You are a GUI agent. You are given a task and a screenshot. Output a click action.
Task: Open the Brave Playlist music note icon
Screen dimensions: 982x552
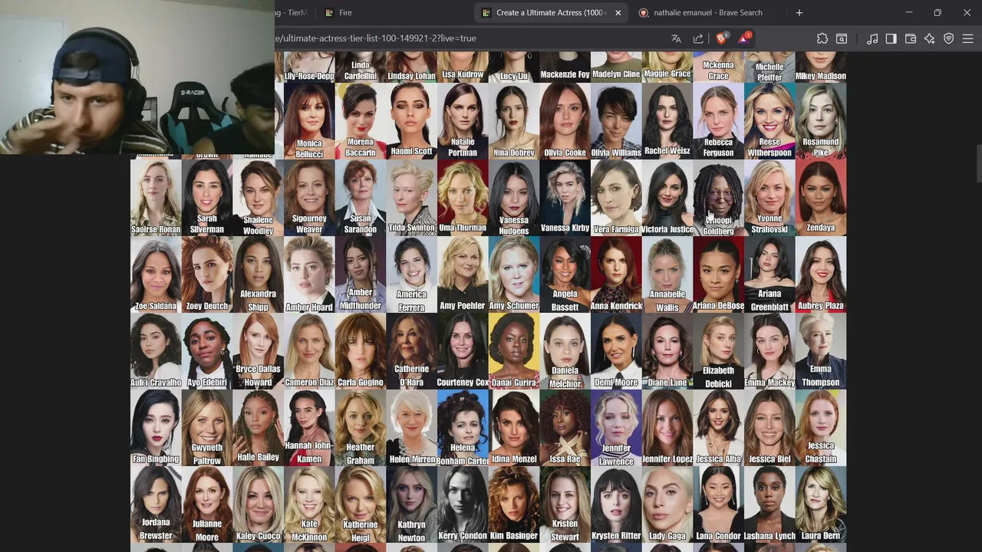[x=872, y=38]
